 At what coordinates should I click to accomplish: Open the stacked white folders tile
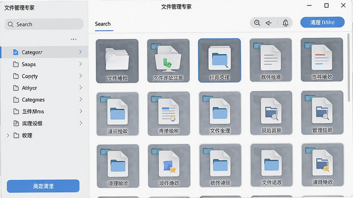click(117, 61)
